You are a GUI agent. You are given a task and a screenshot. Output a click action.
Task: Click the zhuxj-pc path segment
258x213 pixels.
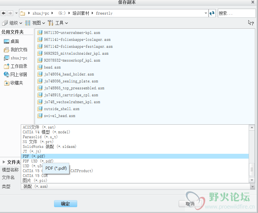(x=41, y=13)
